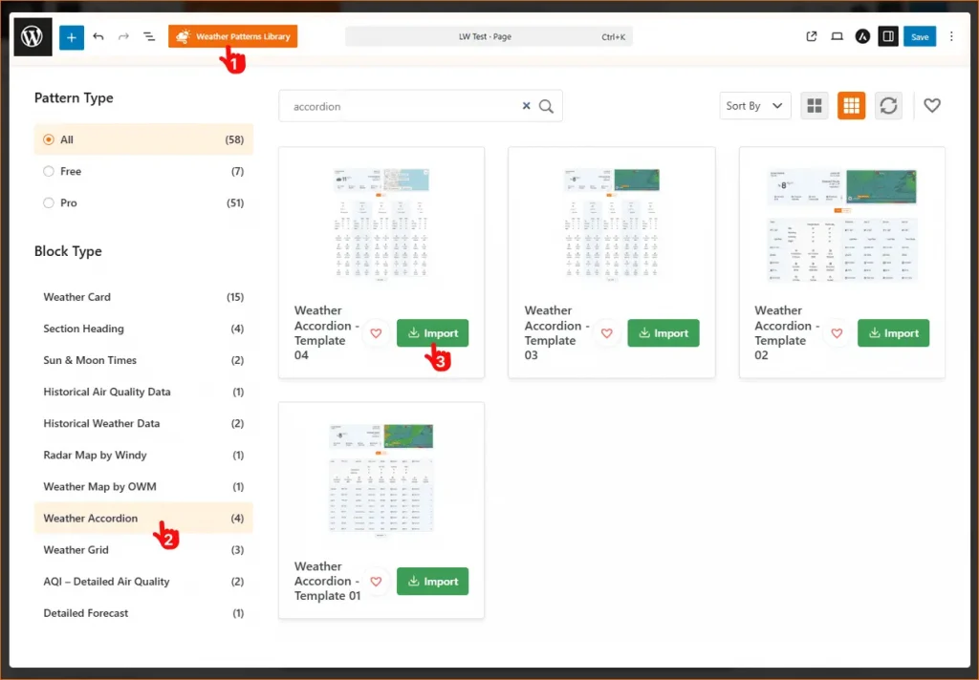
Task: Open the Sort By dropdown
Action: coord(754,106)
